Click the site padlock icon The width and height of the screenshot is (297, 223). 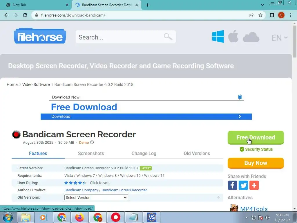(37, 15)
